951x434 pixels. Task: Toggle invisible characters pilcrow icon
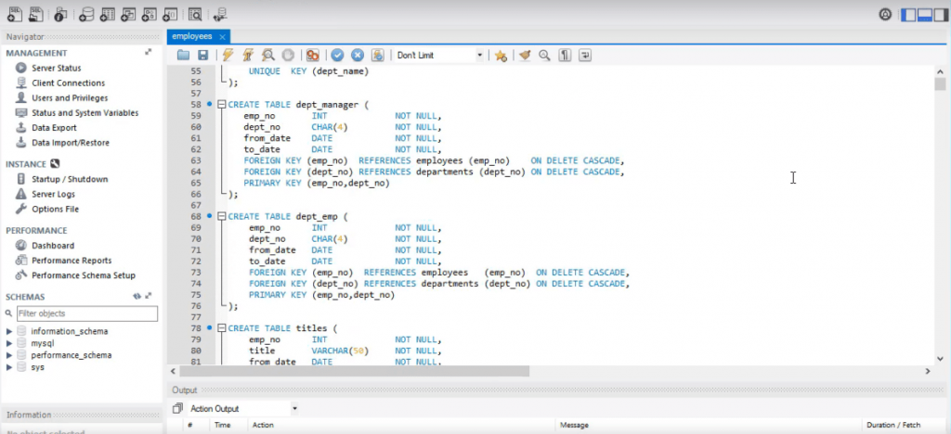point(565,56)
